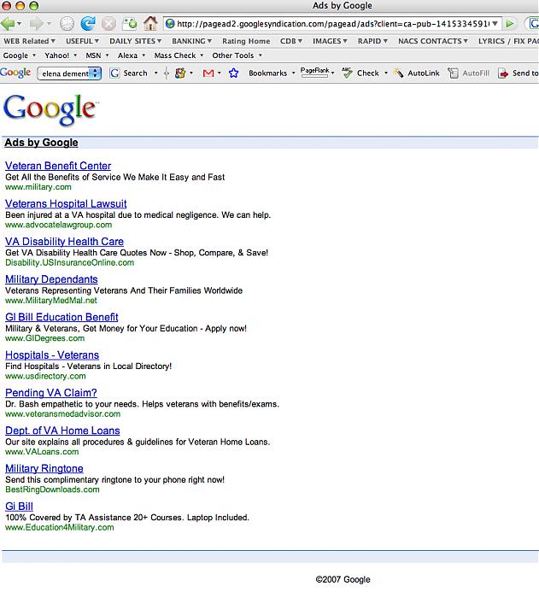Open NACS CONTACTS bookmarks folder
The width and height of the screenshot is (539, 598).
[432, 41]
